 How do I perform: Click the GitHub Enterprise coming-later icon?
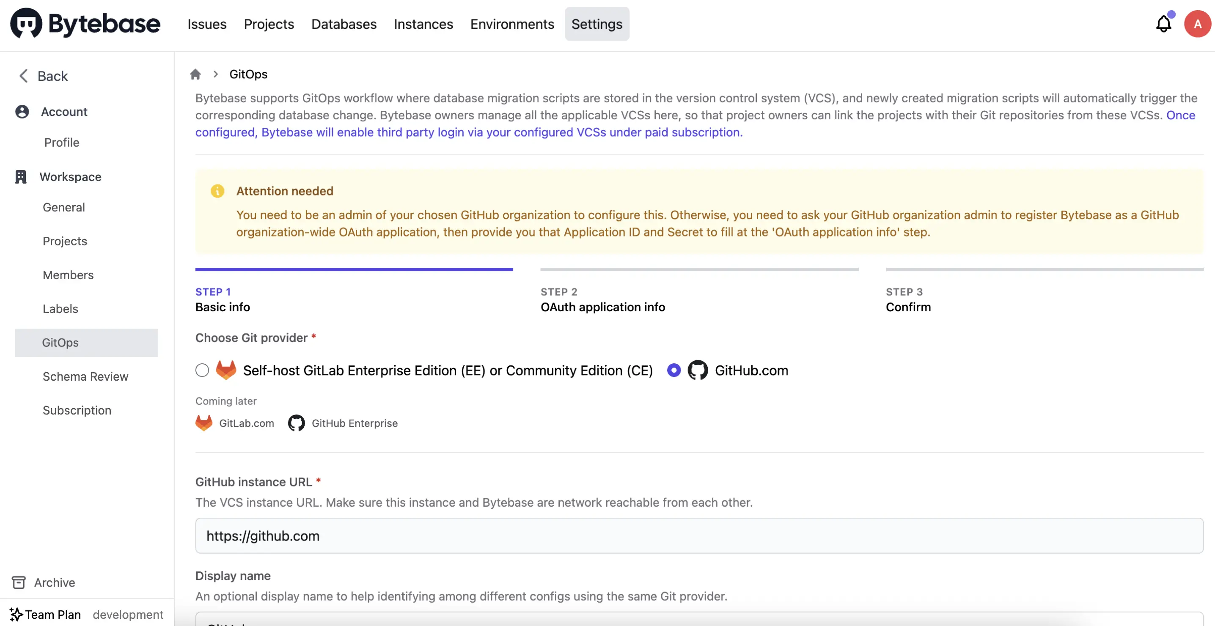(x=296, y=423)
